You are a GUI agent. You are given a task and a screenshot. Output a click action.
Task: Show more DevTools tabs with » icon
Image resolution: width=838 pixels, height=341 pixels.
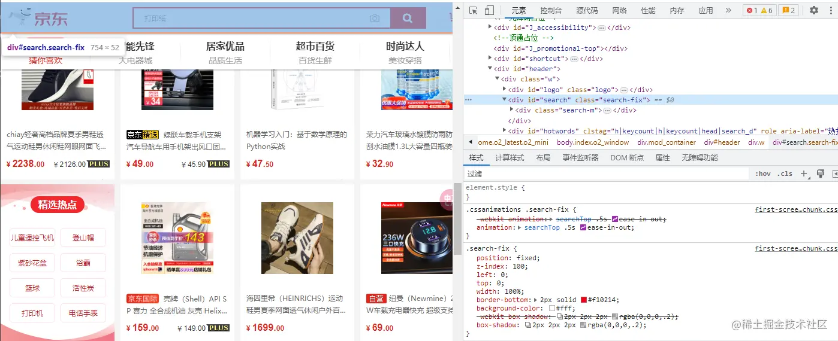point(728,10)
